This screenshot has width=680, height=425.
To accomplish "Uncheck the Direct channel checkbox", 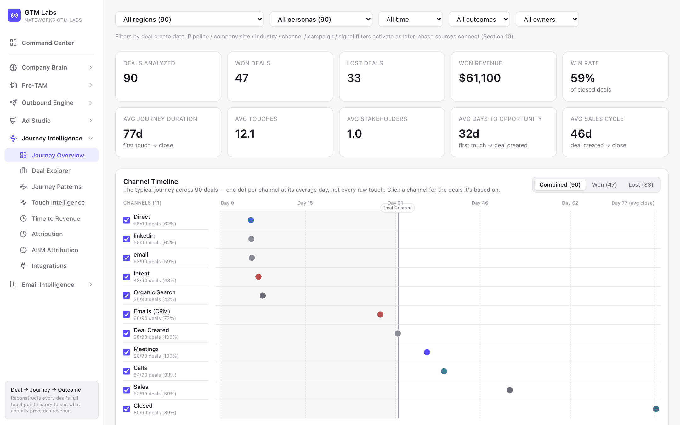I will (x=127, y=220).
